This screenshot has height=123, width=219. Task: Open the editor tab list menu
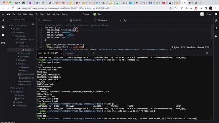(39, 20)
